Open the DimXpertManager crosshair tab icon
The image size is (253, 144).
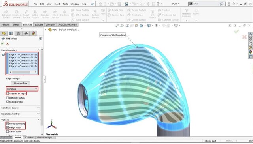[x=26, y=33]
